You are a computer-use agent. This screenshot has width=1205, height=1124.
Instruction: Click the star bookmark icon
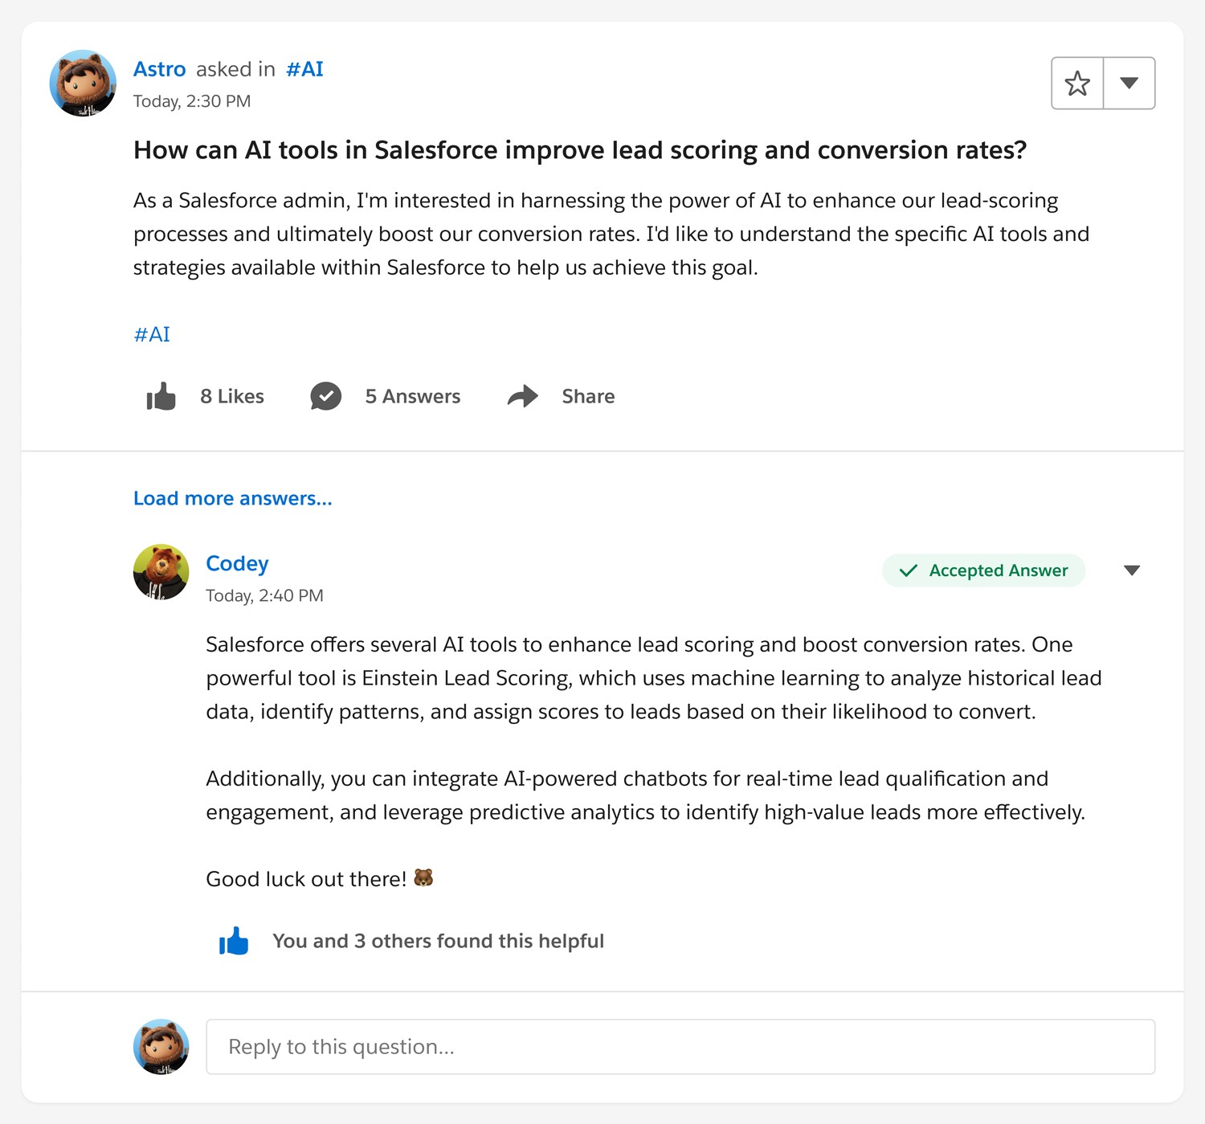click(x=1077, y=84)
